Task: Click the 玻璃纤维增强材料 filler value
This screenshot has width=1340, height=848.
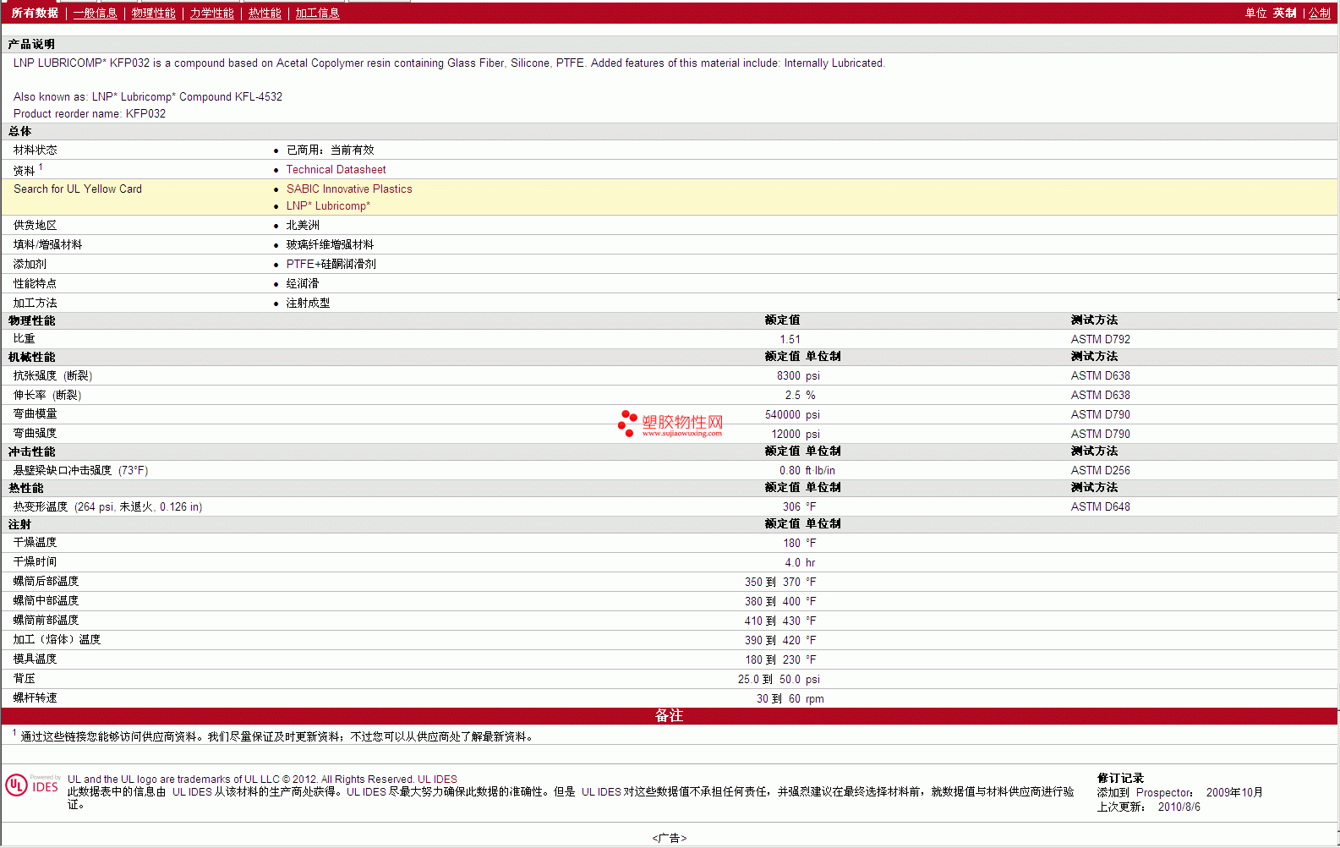Action: click(330, 245)
